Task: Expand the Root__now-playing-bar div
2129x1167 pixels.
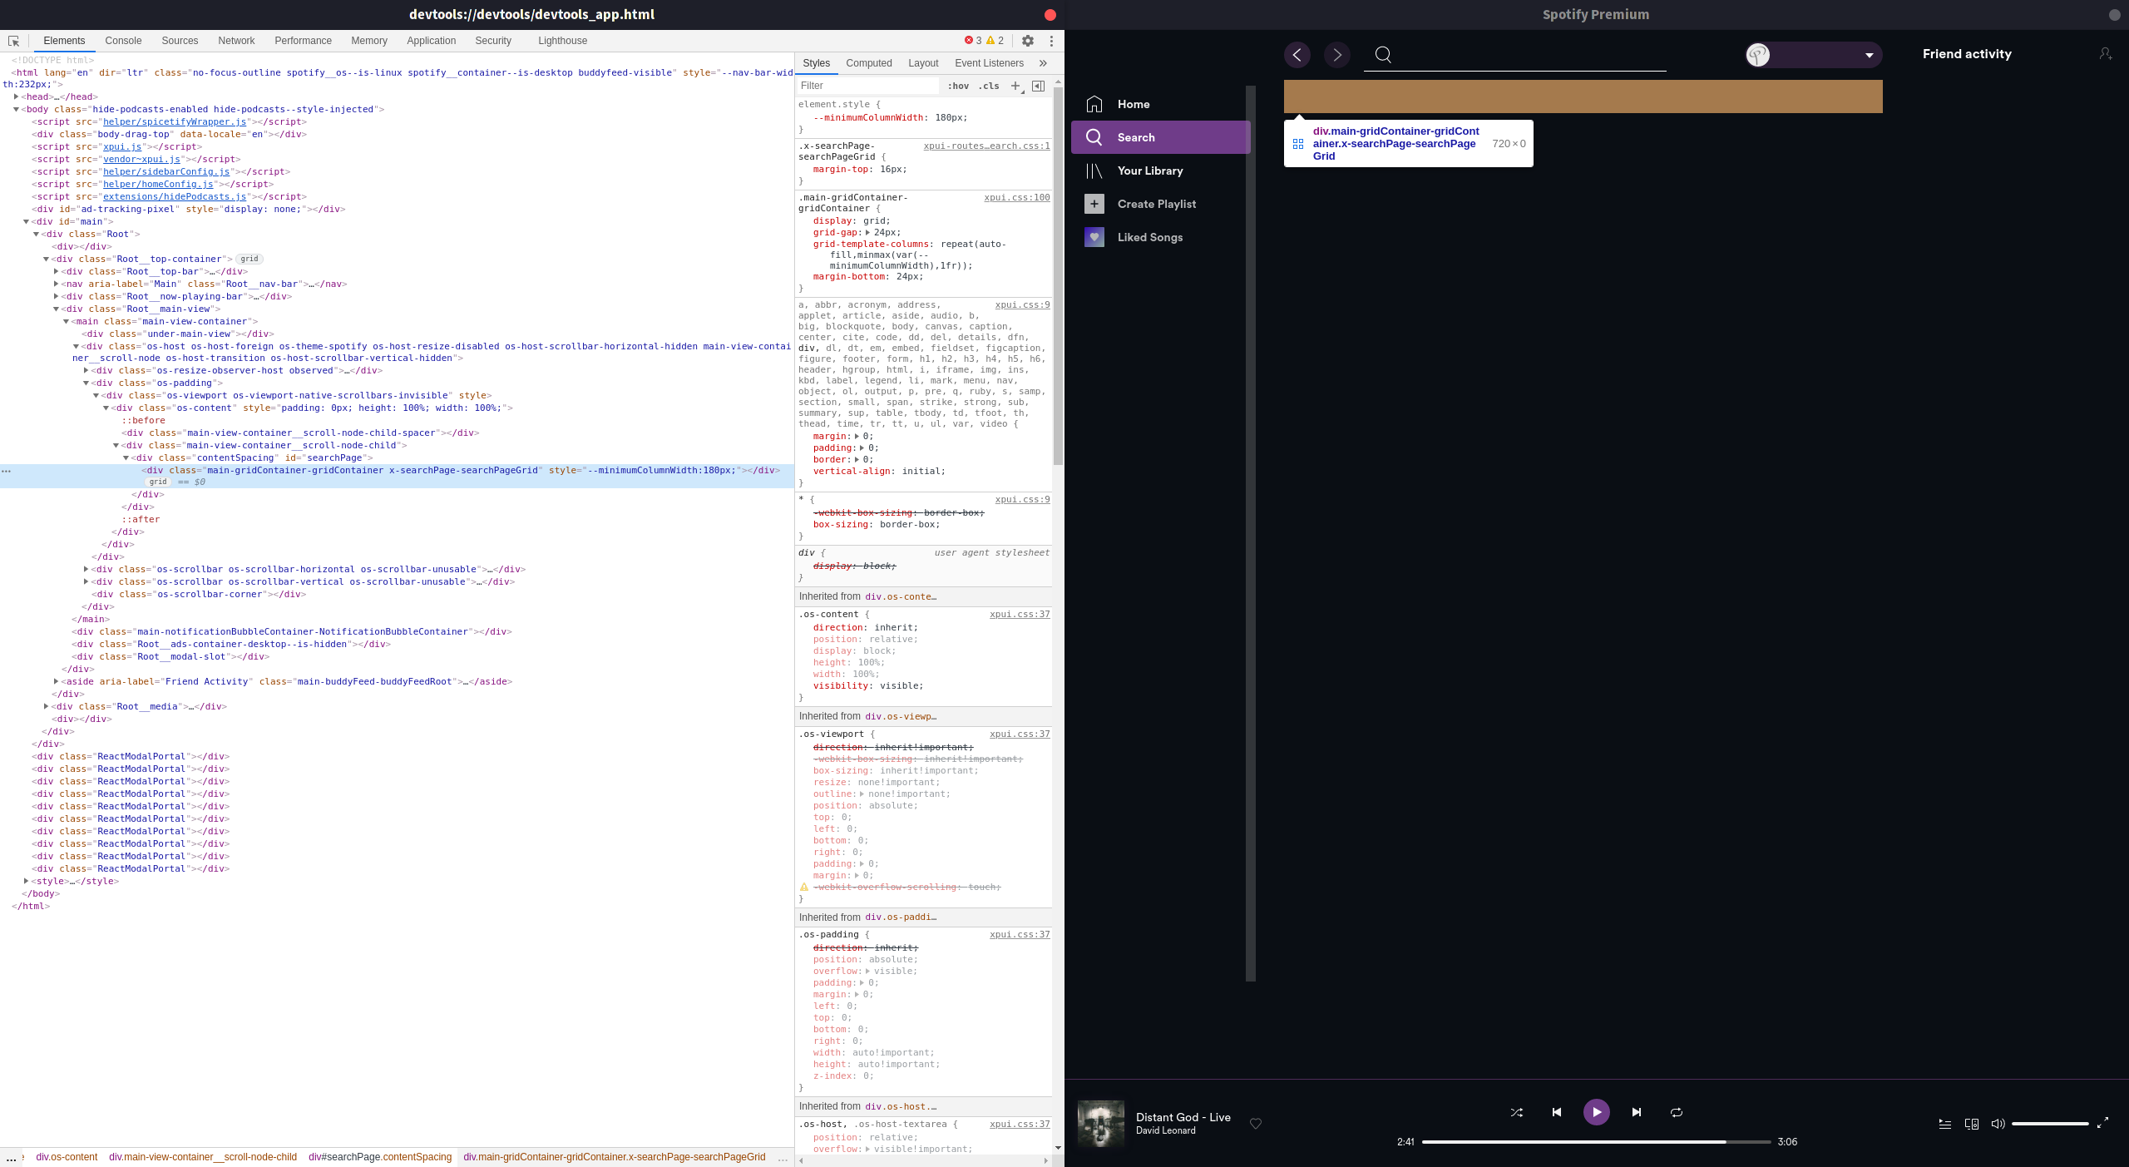Action: pyautogui.click(x=56, y=296)
